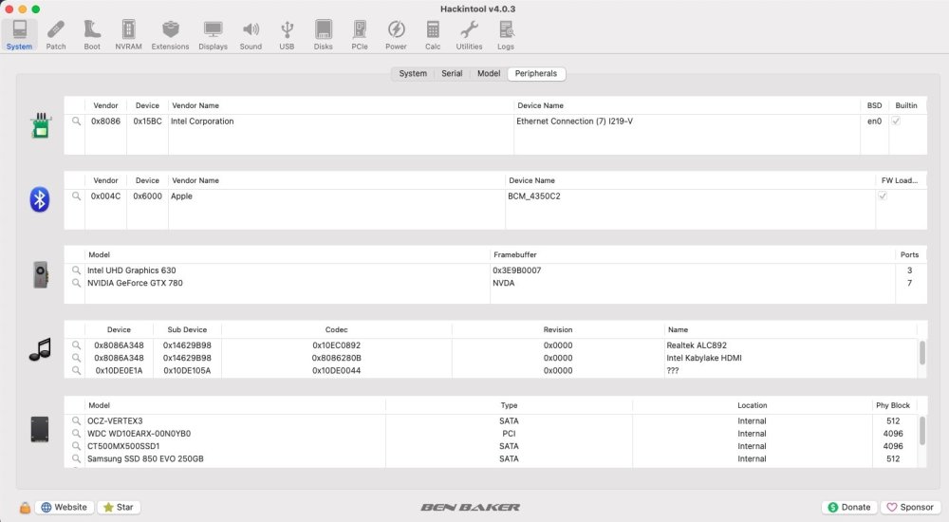Sort graphics table by Framebuffer header
This screenshot has width=949, height=522.
click(692, 255)
